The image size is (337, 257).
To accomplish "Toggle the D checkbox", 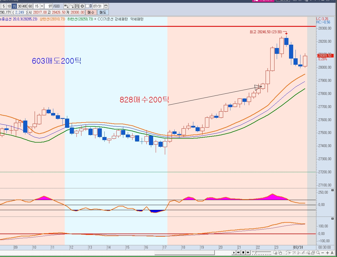I will (87, 6).
